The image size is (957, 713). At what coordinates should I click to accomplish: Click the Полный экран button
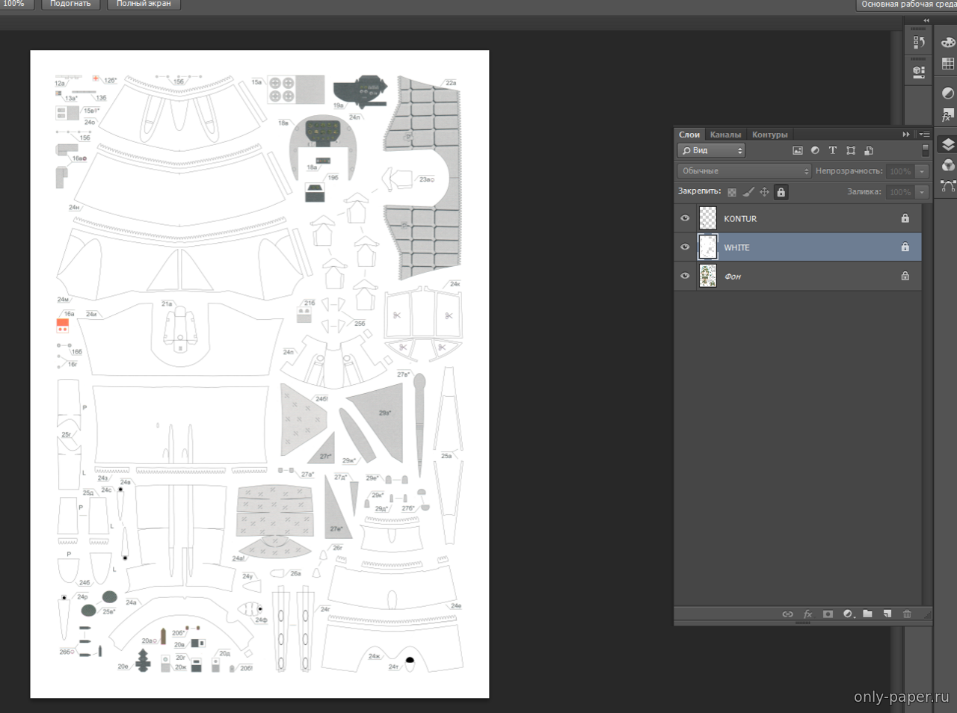(144, 4)
